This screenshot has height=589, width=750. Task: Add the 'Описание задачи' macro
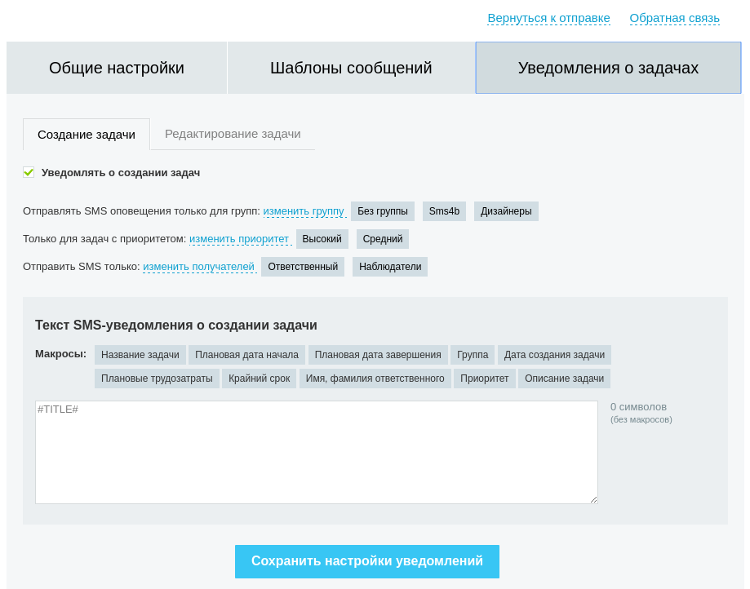point(564,379)
